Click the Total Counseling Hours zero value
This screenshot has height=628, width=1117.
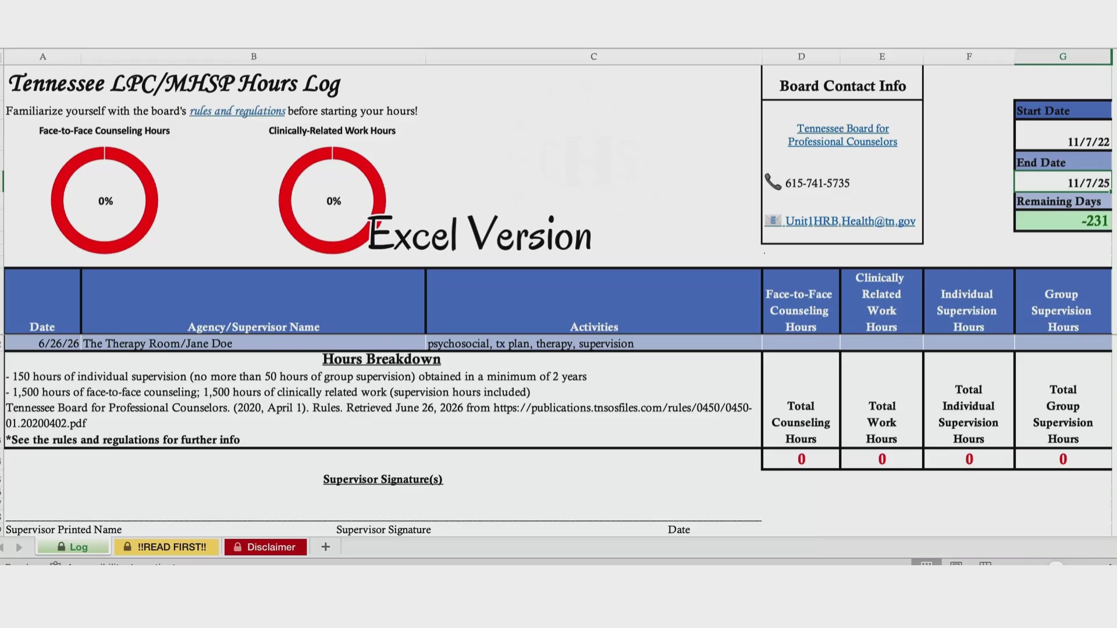pos(801,459)
